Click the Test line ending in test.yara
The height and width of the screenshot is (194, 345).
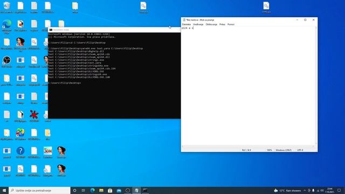pyautogui.click(x=74, y=63)
